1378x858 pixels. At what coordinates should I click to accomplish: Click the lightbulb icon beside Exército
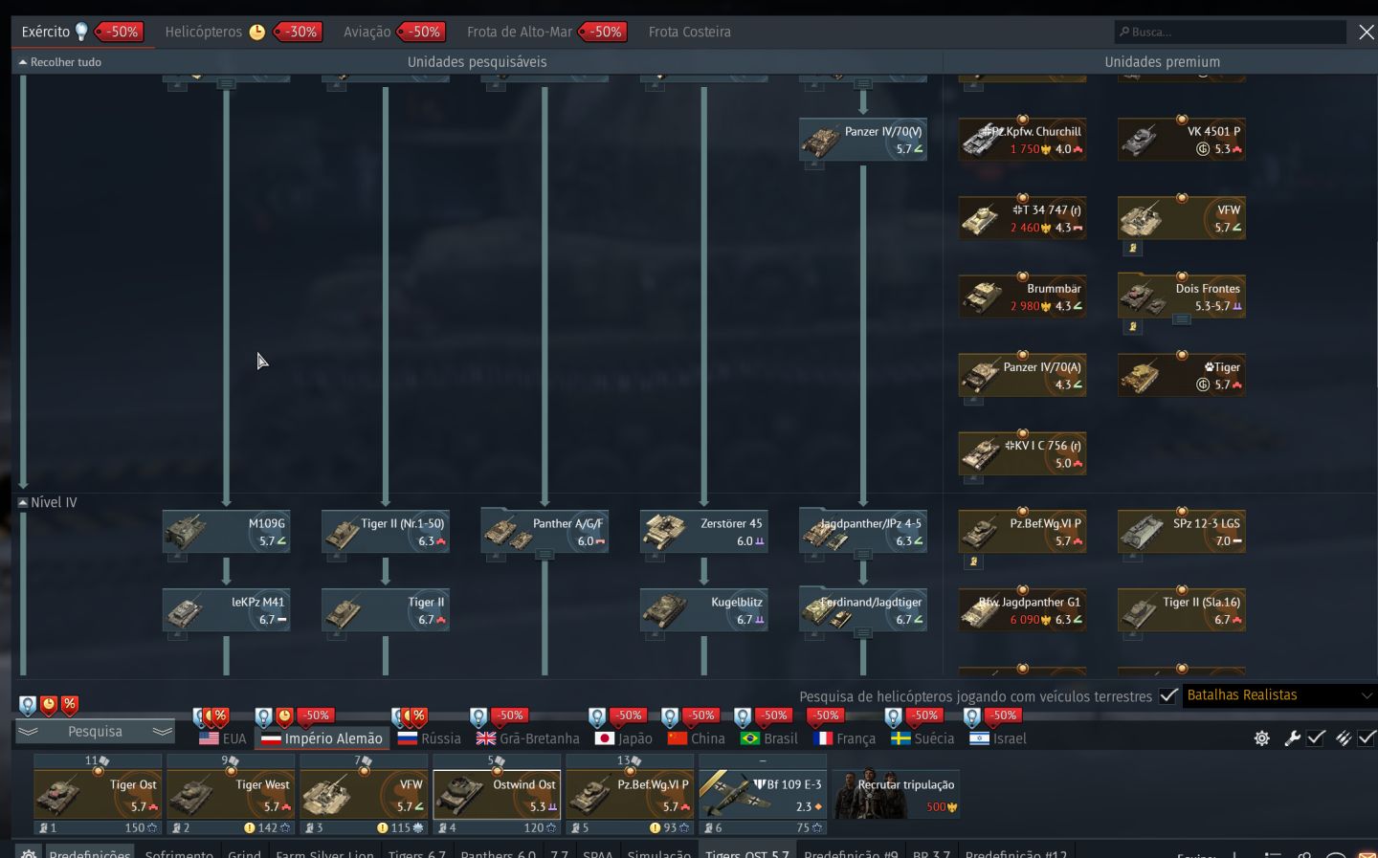82,32
